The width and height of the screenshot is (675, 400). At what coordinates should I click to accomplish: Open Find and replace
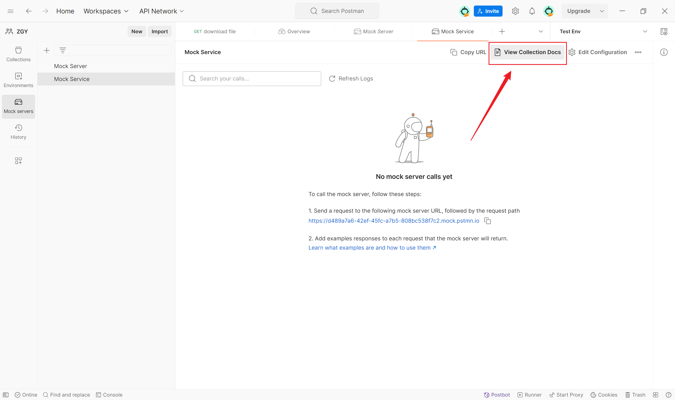(66, 395)
